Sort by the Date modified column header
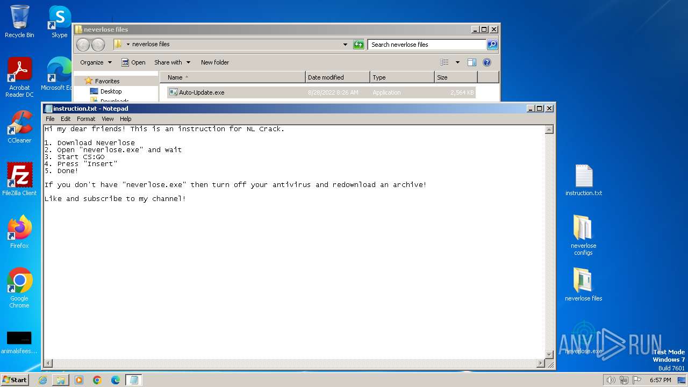Screen dimensions: 688x387 click(x=338, y=77)
